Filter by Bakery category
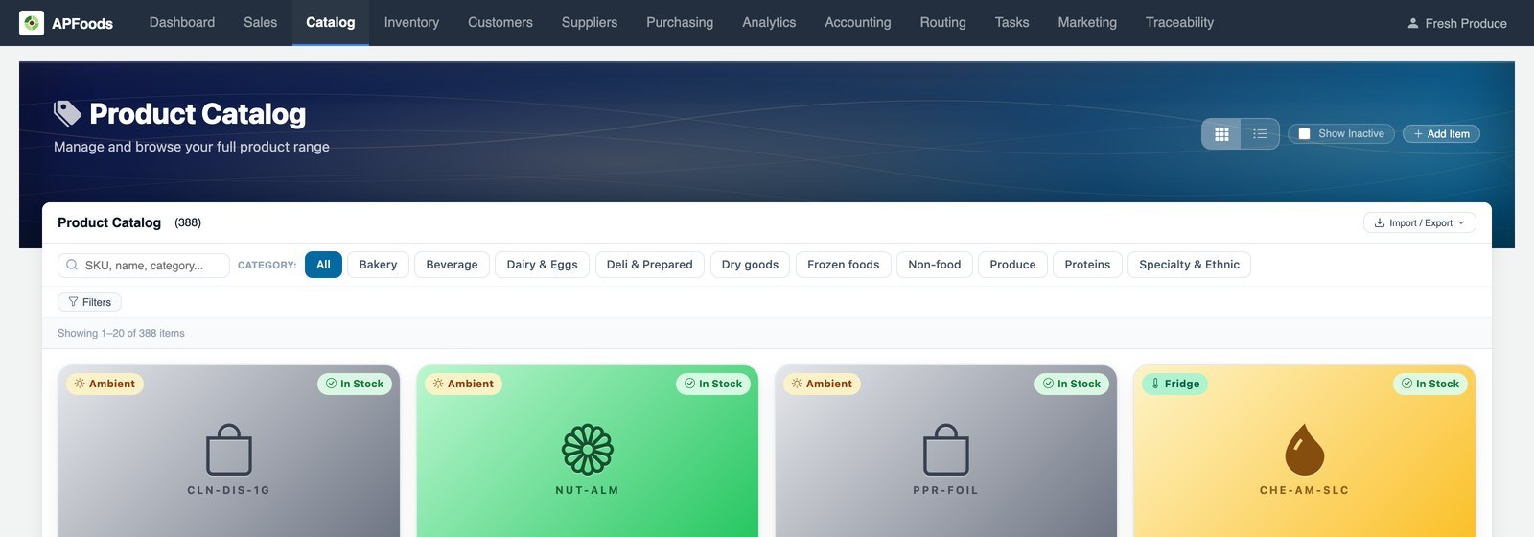 coord(378,265)
